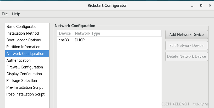The height and width of the screenshot is (108, 214).
Task: Click Add Network Device button
Action: pyautogui.click(x=186, y=35)
